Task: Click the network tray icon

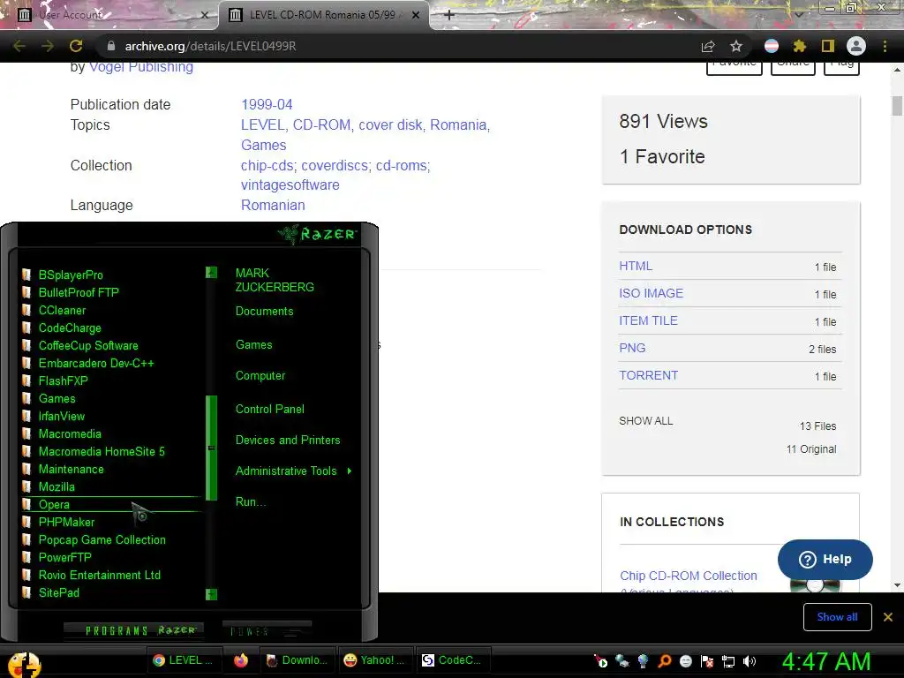Action: click(x=728, y=661)
